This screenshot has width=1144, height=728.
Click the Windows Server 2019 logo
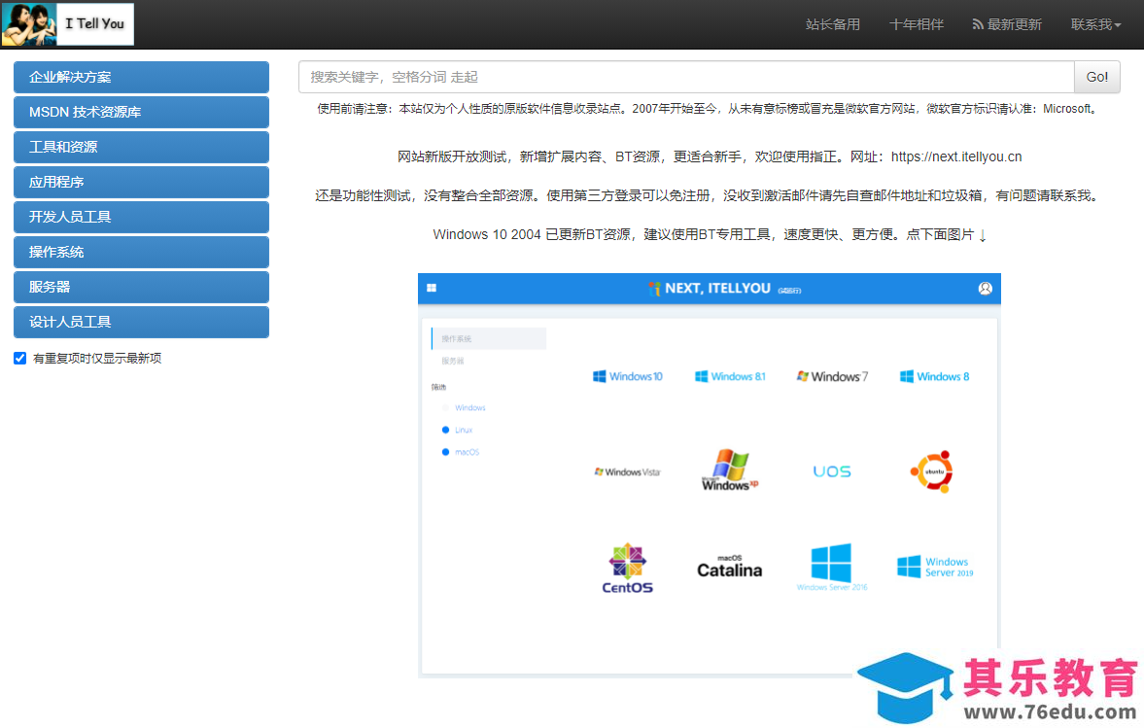point(935,567)
